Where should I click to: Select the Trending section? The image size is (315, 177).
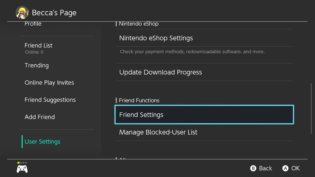[36, 66]
